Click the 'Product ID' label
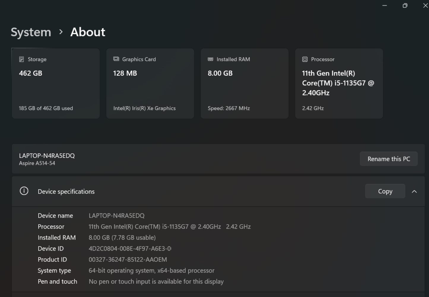Image resolution: width=429 pixels, height=297 pixels. pyautogui.click(x=52, y=259)
